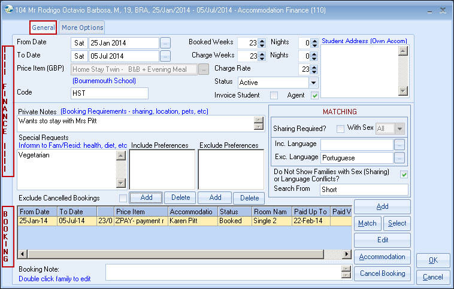Expand the Status dropdown showing Active

pos(313,83)
